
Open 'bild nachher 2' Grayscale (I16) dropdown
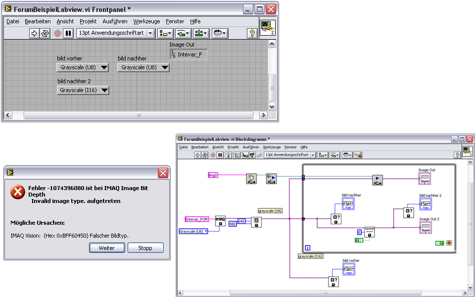pos(83,90)
